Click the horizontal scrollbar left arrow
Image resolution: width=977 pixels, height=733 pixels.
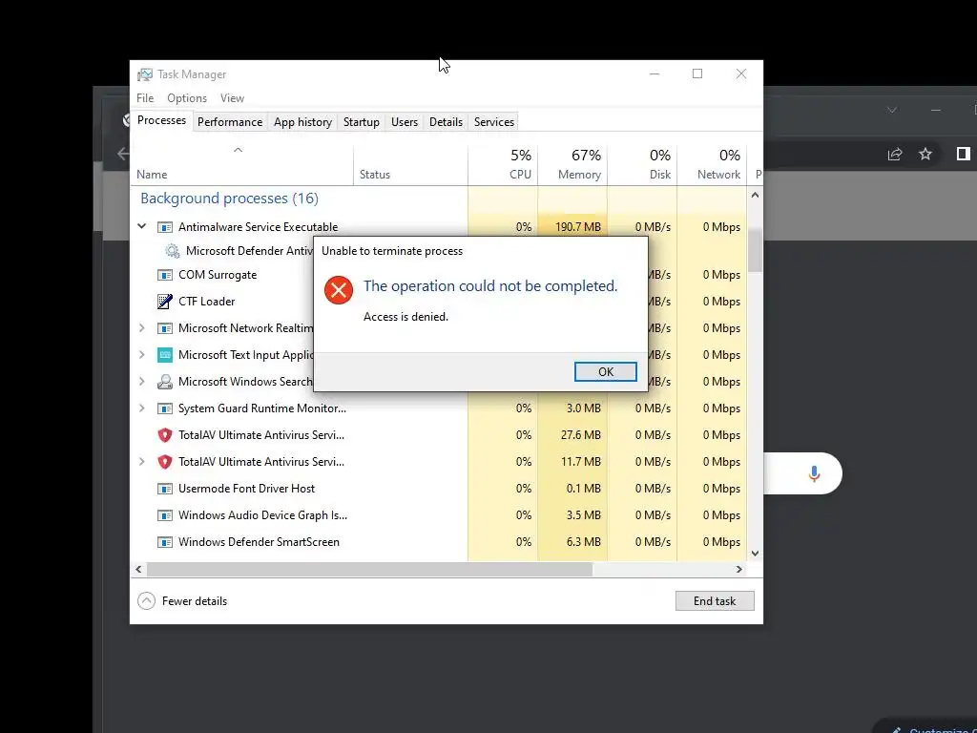pos(138,569)
